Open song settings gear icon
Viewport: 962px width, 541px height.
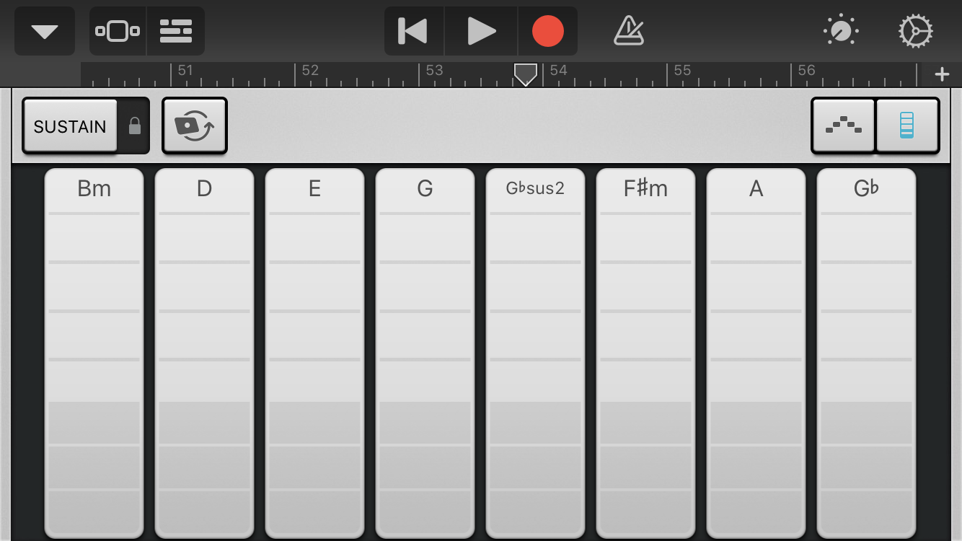915,32
